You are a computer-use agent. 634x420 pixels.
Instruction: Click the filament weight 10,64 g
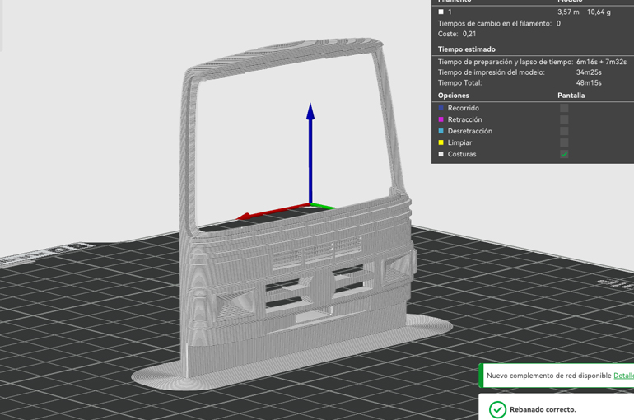(599, 12)
